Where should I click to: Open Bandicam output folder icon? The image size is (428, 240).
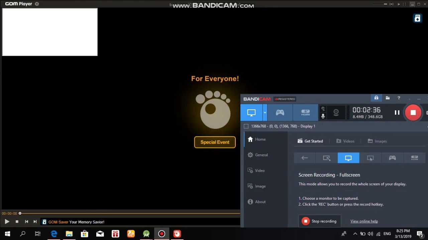click(388, 98)
